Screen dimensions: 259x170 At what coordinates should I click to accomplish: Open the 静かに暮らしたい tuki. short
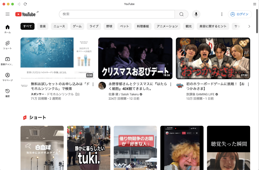[89, 148]
